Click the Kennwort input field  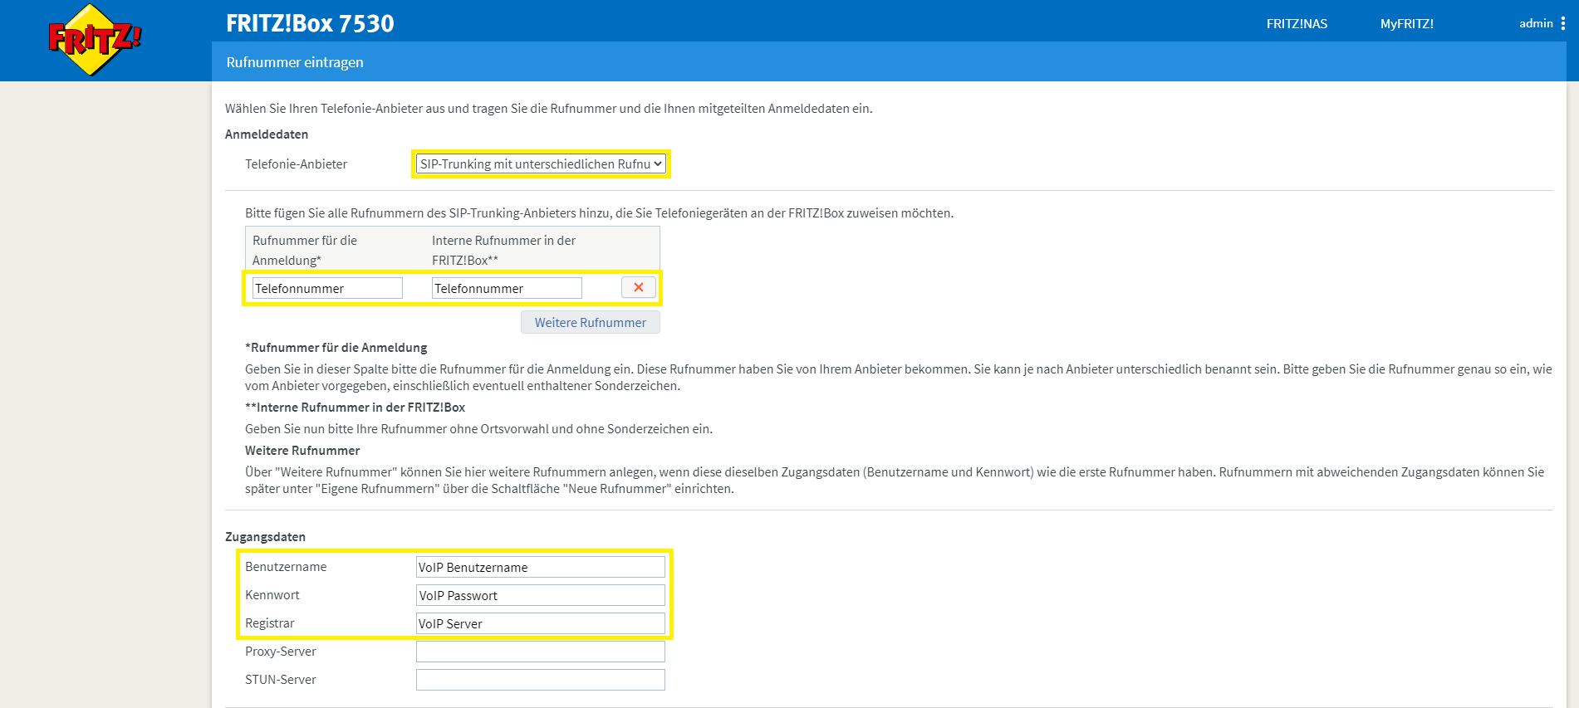pyautogui.click(x=541, y=595)
